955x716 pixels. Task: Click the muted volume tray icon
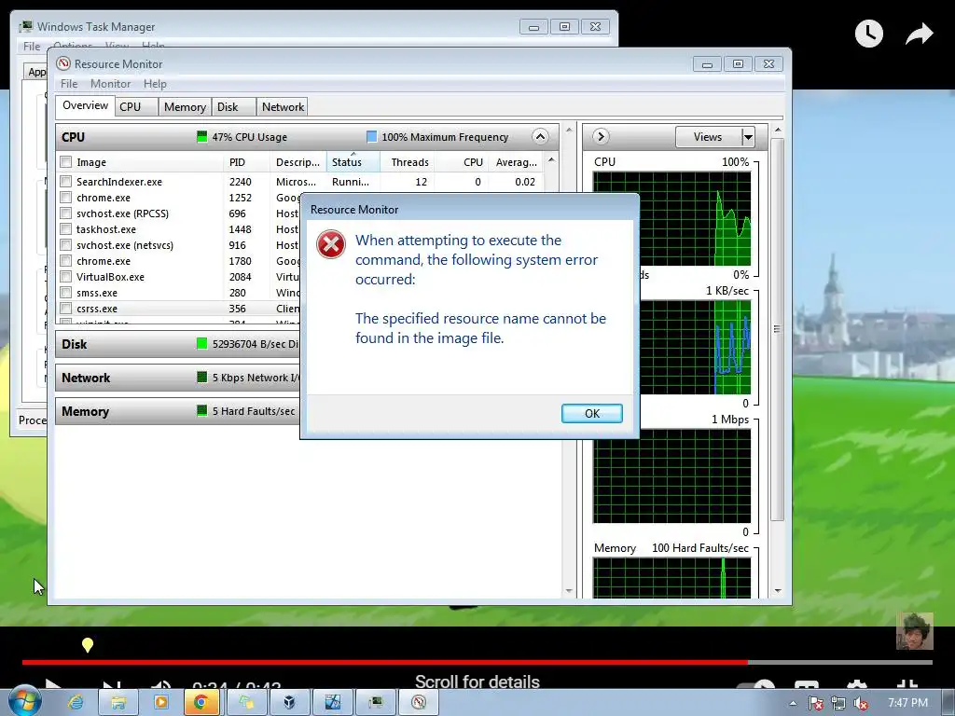click(x=861, y=703)
